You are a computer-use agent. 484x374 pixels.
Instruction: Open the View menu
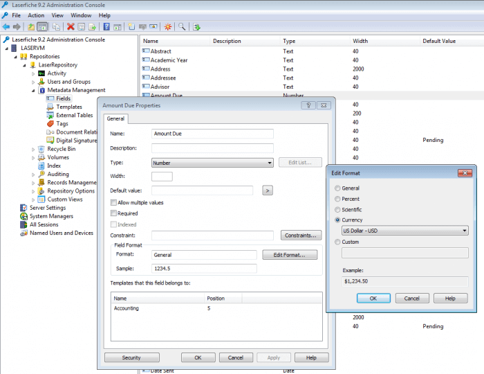click(57, 15)
